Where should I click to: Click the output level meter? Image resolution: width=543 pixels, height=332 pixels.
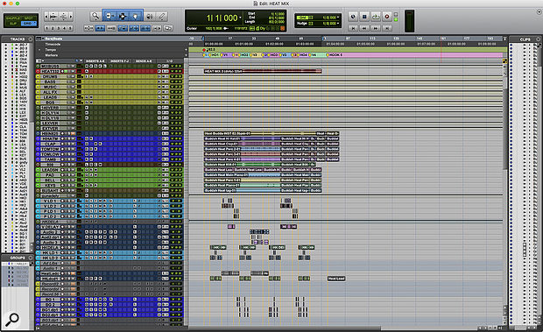pyautogui.click(x=409, y=21)
